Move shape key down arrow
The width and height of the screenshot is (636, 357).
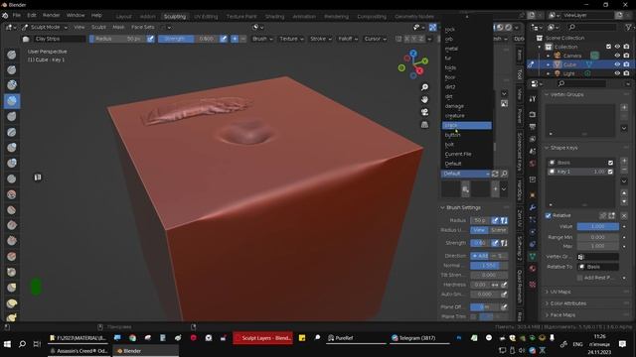(624, 201)
